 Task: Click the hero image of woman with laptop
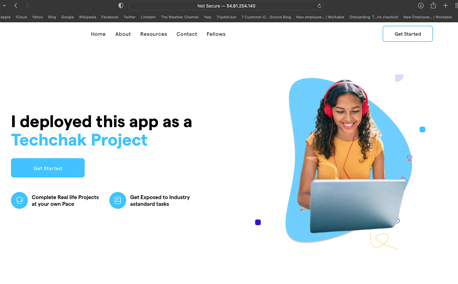[348, 160]
